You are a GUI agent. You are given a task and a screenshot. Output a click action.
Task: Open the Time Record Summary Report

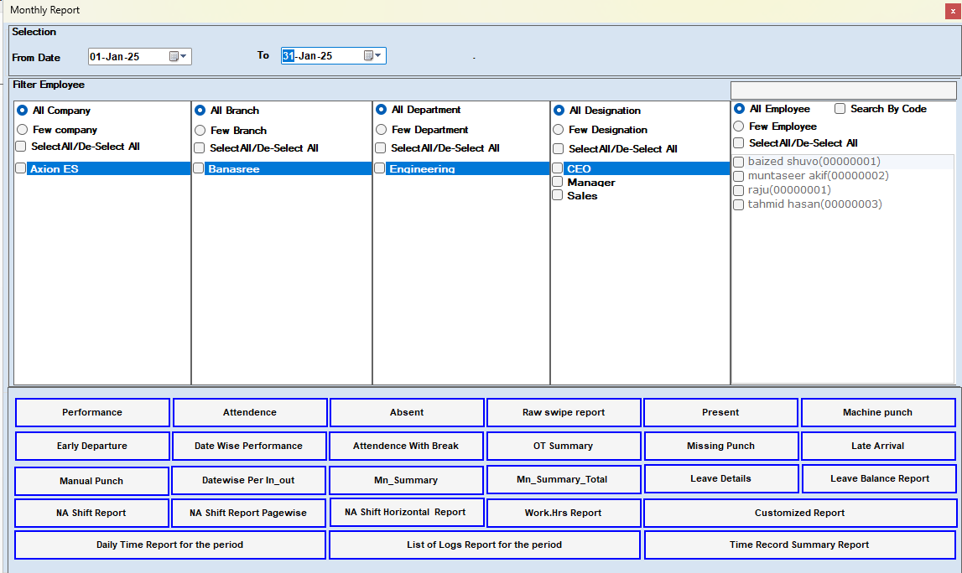click(x=799, y=545)
